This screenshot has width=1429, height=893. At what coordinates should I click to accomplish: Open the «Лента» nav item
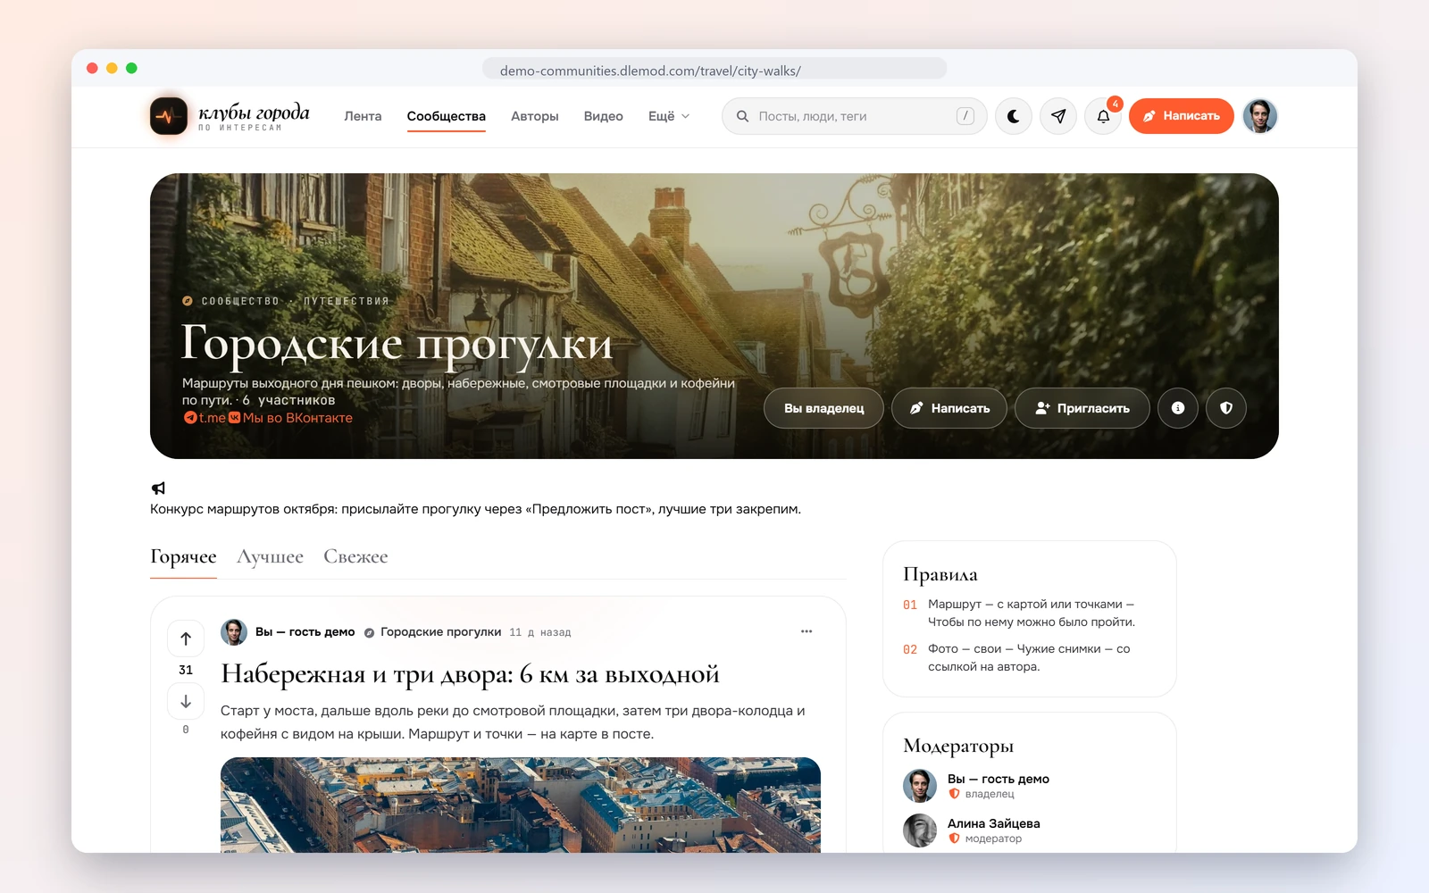point(363,116)
